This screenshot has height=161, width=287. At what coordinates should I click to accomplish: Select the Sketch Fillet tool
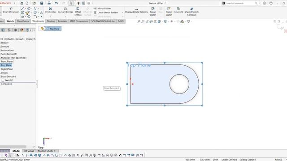click(35, 17)
